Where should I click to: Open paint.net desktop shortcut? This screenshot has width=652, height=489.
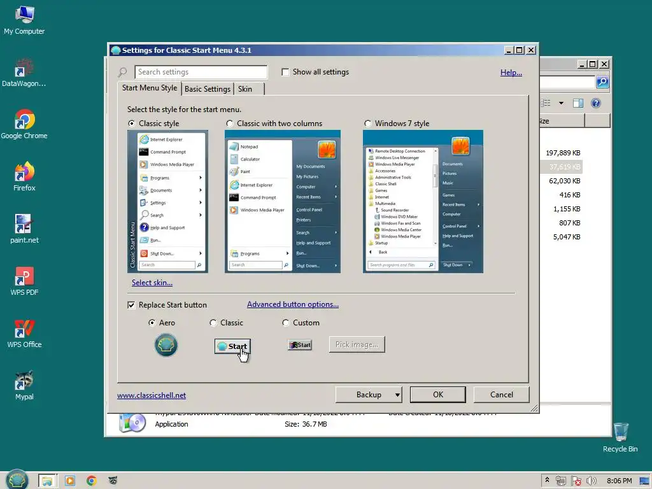coord(24,229)
